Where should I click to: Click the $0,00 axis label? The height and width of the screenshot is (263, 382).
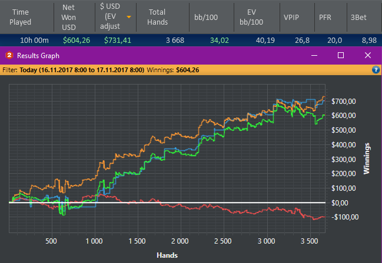(x=340, y=203)
